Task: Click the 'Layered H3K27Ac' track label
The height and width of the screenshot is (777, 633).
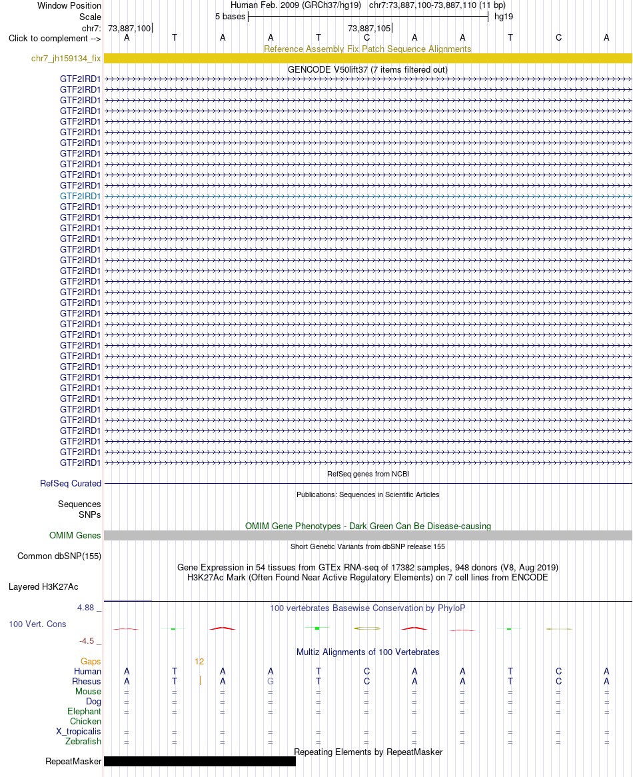Action: pyautogui.click(x=43, y=586)
